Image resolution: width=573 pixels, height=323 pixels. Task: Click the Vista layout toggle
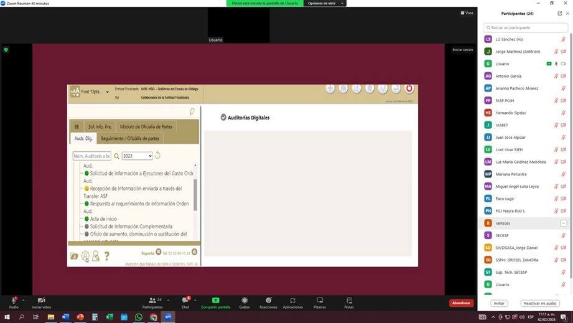point(467,12)
